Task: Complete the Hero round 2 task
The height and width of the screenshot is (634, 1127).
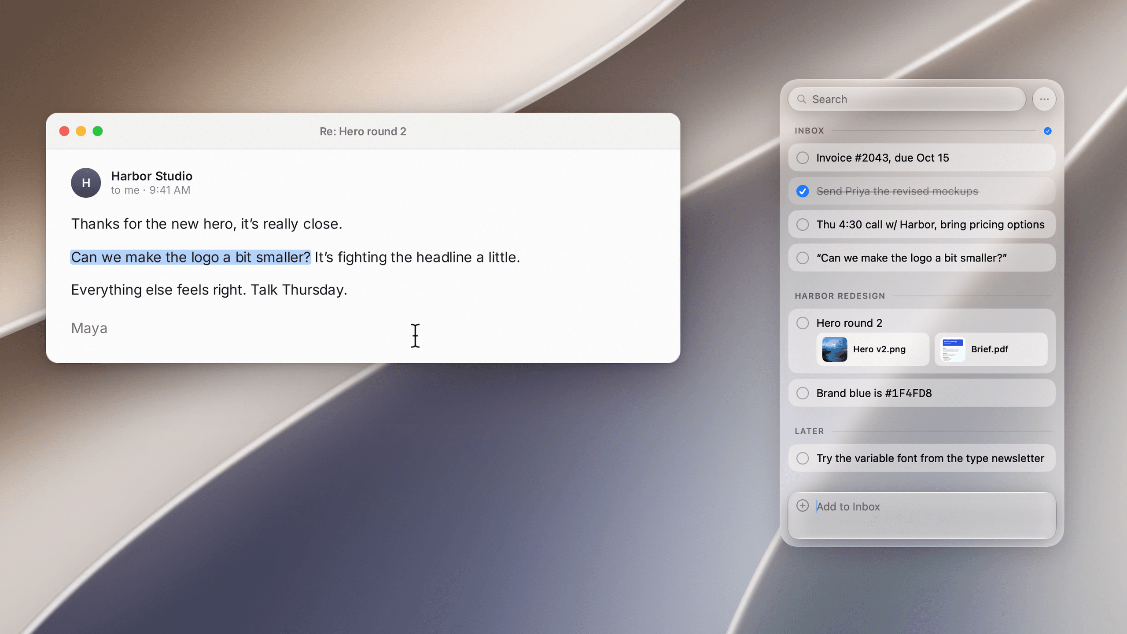Action: coord(803,323)
